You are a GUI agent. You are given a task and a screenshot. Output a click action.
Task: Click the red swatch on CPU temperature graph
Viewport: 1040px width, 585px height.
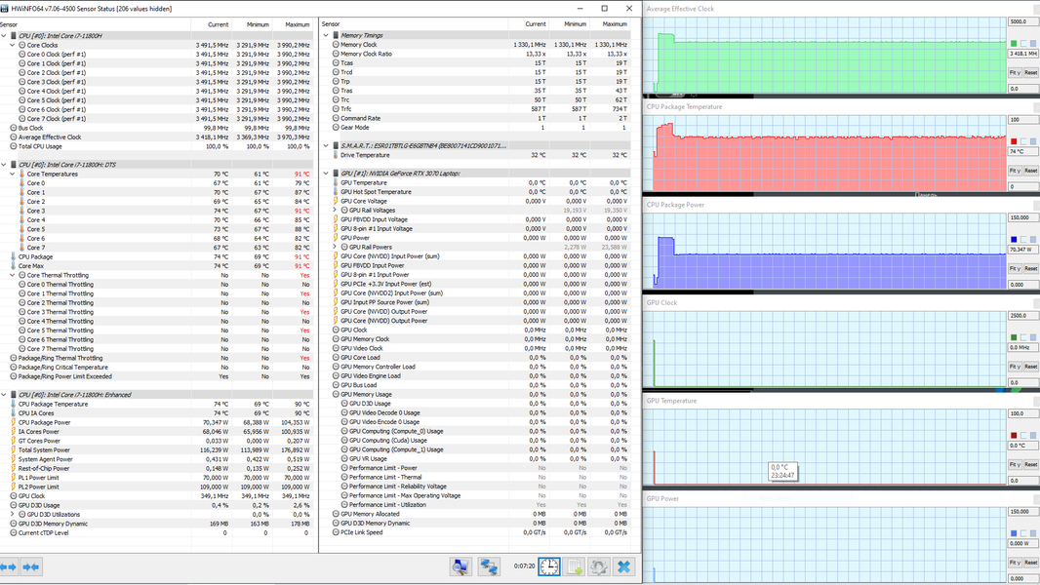(x=1014, y=141)
